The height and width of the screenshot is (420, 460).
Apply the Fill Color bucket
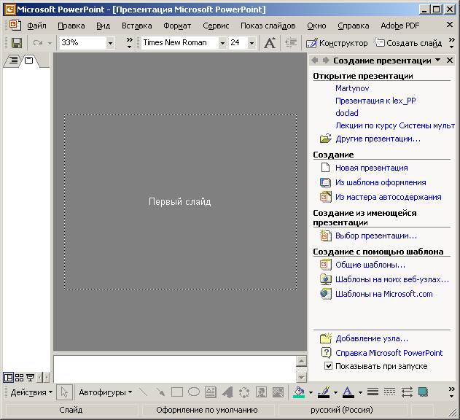[299, 392]
